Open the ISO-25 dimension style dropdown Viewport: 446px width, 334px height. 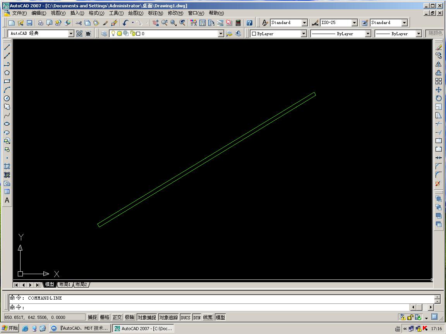tap(354, 23)
